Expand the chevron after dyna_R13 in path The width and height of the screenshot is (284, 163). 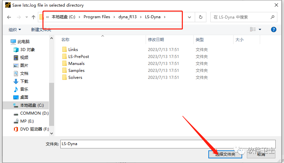tap(141, 17)
